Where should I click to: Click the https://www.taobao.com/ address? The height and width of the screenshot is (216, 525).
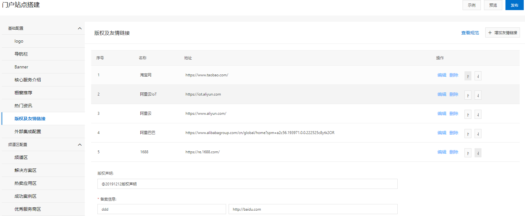click(207, 75)
